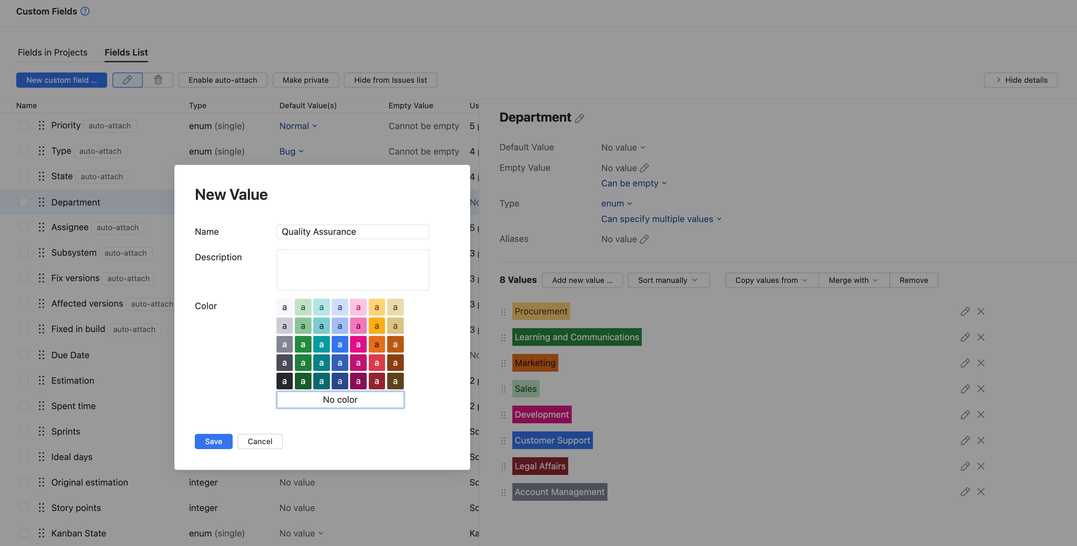This screenshot has width=1077, height=546.
Task: Switch to Fields in Projects tab
Action: 53,52
